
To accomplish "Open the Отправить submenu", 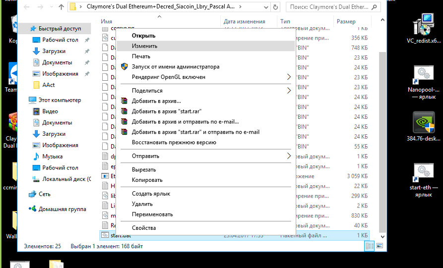I will point(205,156).
